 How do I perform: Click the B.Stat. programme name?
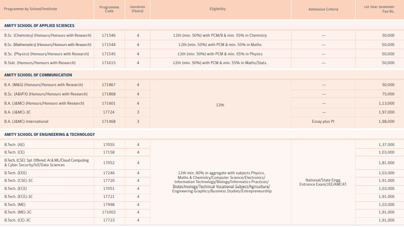[x=40, y=62]
